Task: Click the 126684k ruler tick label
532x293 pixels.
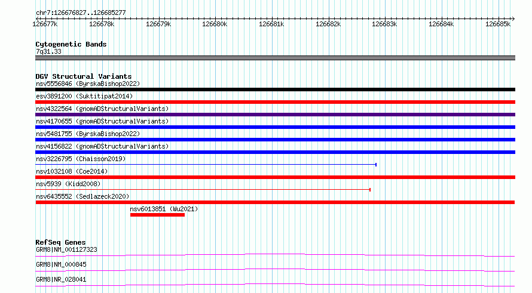Action: [x=441, y=24]
